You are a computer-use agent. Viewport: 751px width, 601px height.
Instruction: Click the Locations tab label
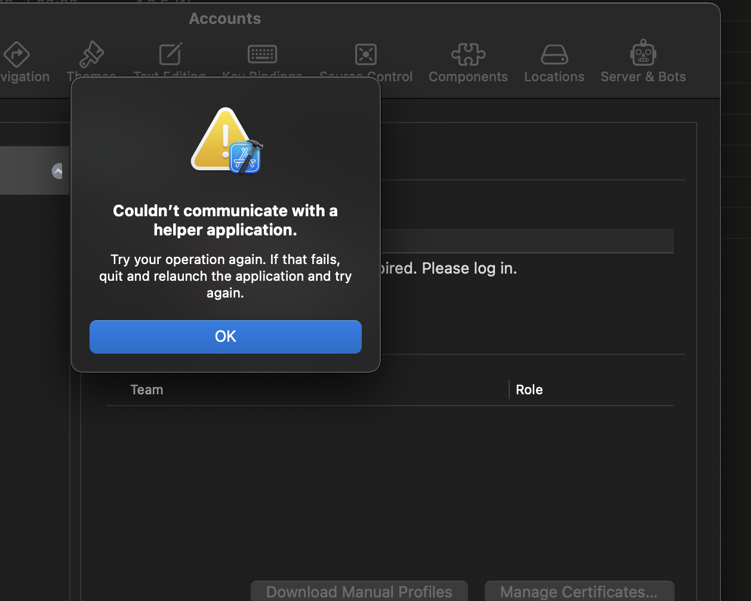pos(554,77)
